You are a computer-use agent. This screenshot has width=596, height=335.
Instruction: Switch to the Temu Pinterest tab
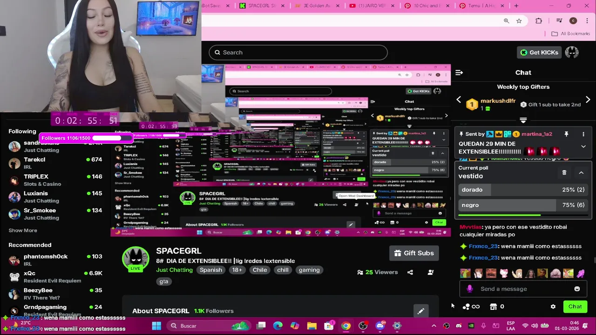tap(481, 6)
